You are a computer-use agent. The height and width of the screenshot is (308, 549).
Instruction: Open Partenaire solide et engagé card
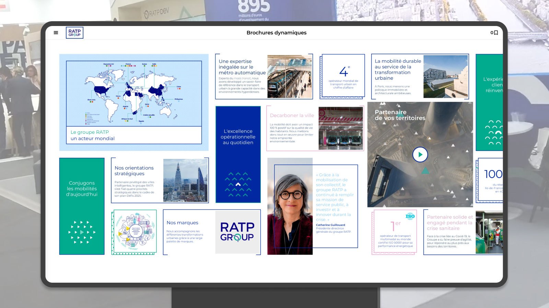click(463, 232)
